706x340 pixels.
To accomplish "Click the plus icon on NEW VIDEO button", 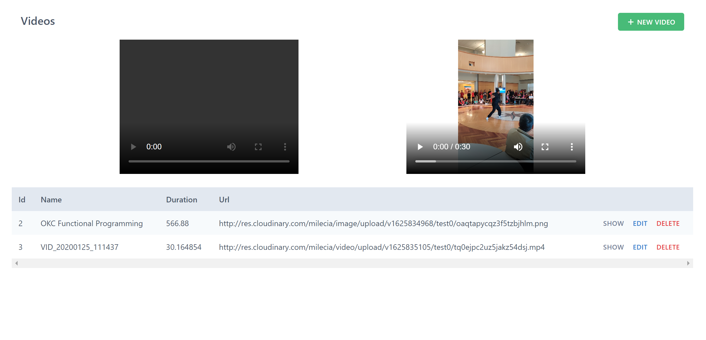I will (631, 22).
